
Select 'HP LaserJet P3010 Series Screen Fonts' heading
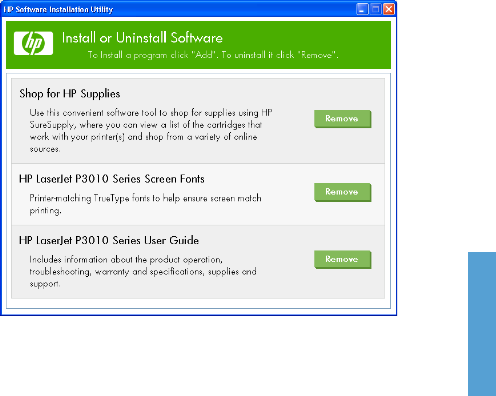pyautogui.click(x=111, y=179)
